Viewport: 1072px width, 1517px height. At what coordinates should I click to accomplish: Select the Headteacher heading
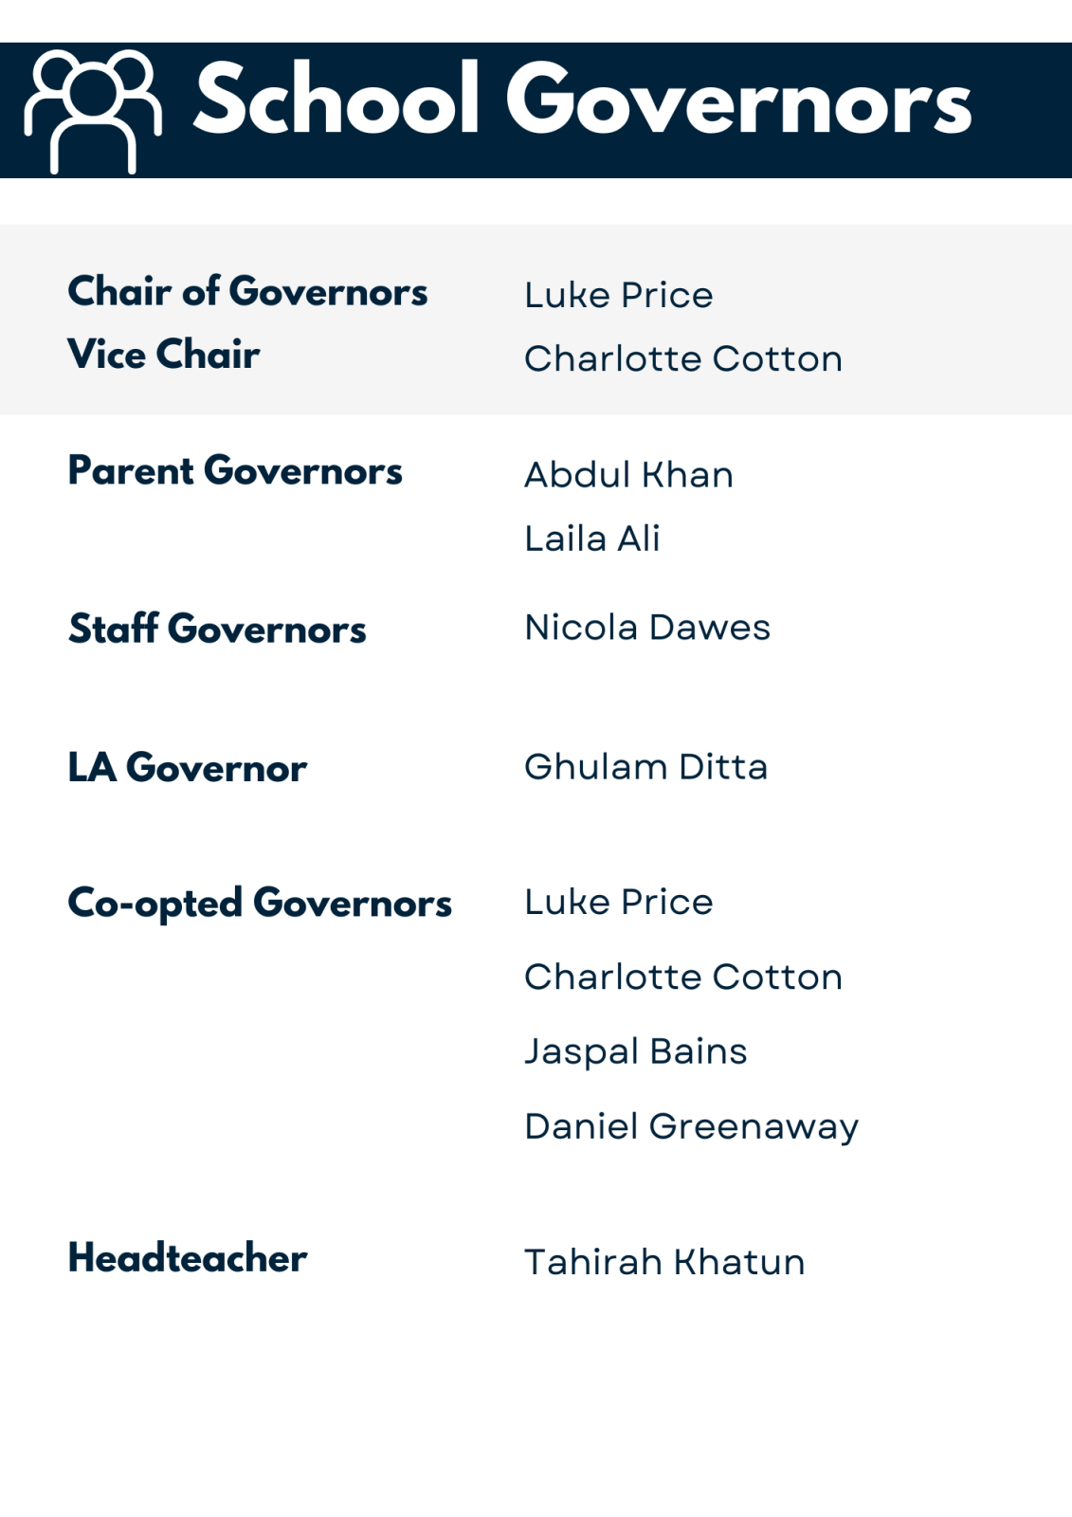tap(187, 1258)
